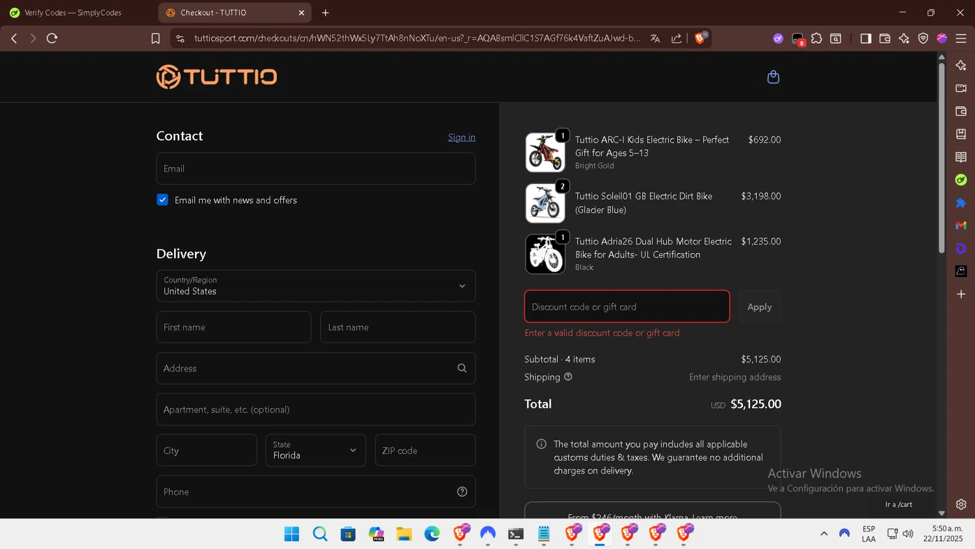Click the Email input field
The height and width of the screenshot is (549, 975).
click(316, 168)
